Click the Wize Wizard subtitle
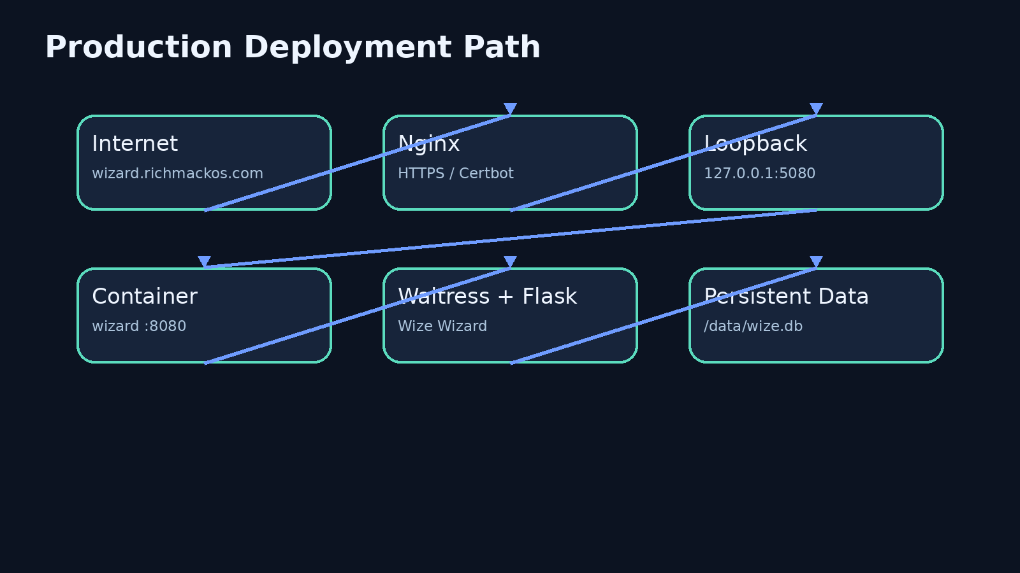 [x=442, y=326]
